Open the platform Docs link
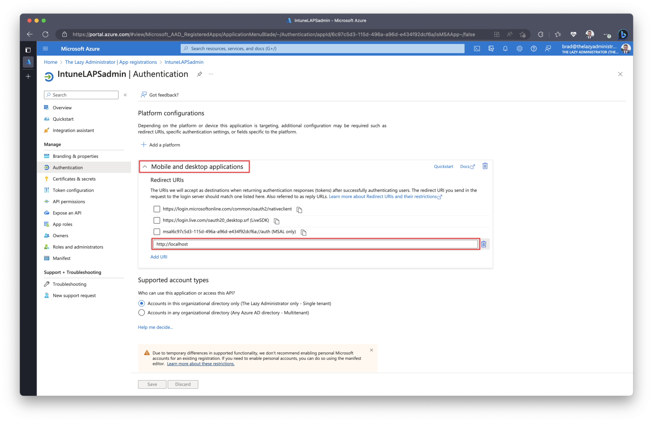 pos(467,166)
